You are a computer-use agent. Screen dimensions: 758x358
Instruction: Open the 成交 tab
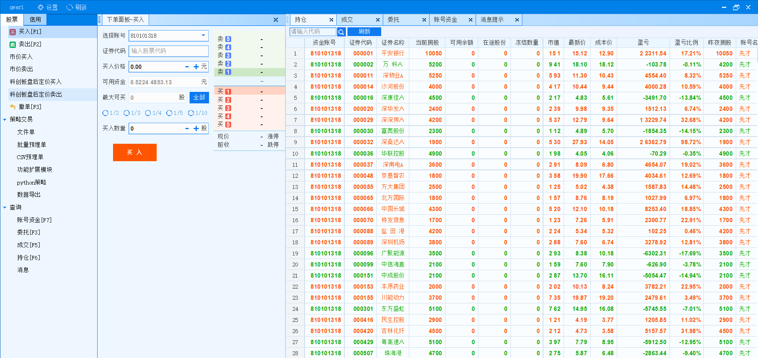tap(347, 20)
